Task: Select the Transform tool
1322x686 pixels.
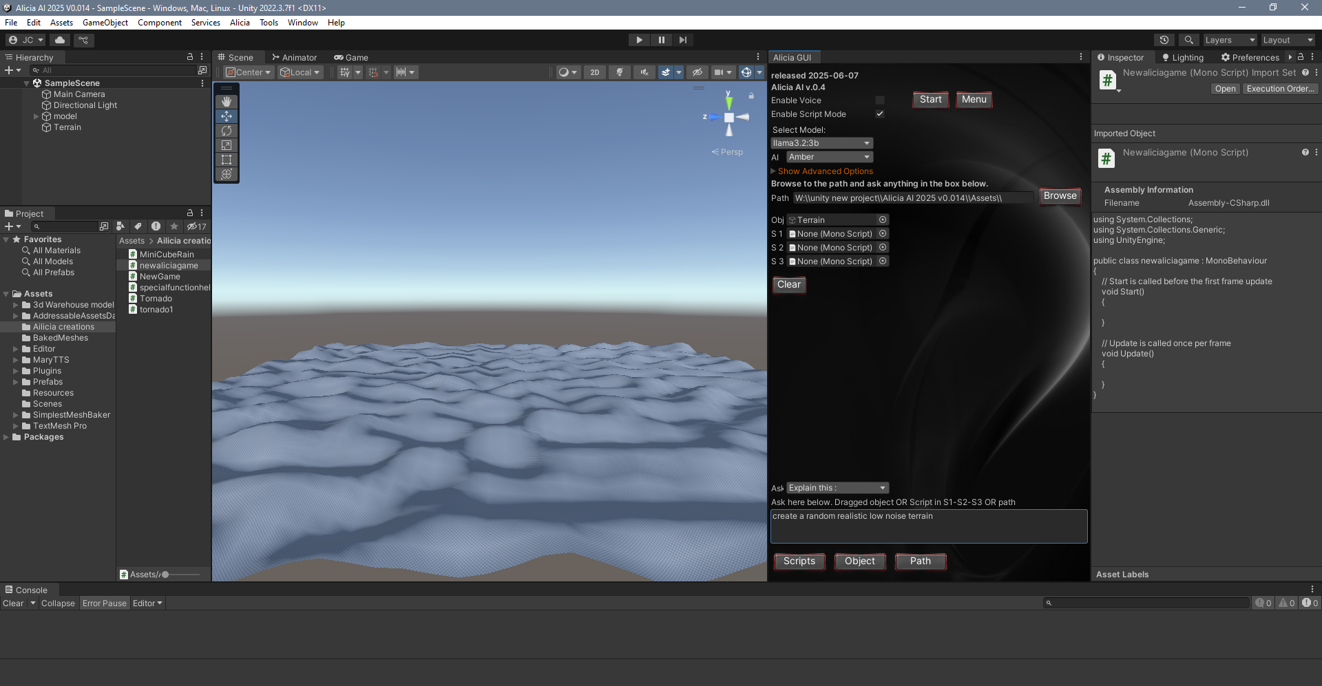Action: (227, 174)
